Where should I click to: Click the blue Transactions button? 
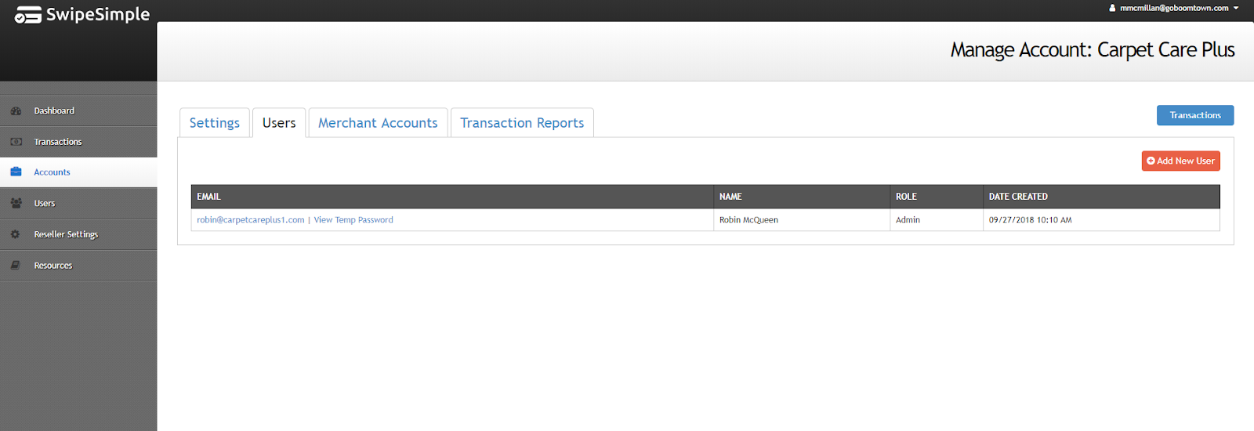tap(1195, 115)
